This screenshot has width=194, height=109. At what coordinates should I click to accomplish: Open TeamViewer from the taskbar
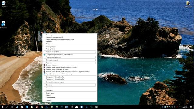click(82, 107)
